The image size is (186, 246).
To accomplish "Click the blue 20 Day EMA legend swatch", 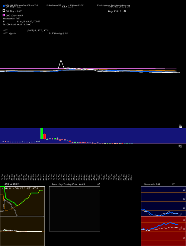I will pyautogui.click(x=4, y=6).
